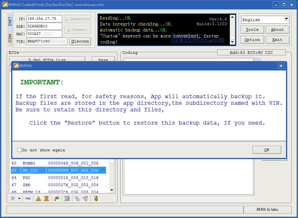Open the tools hammer-and-wrench icon in ECU toolbar
The height and width of the screenshot is (218, 298).
coord(13,198)
